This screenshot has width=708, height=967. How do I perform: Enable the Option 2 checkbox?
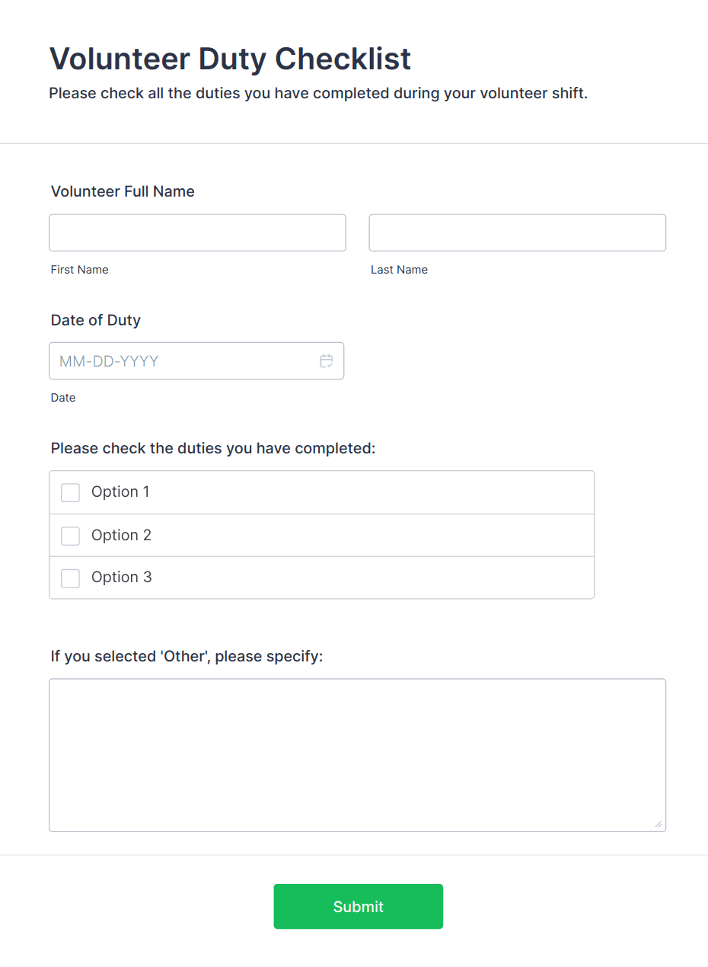(x=70, y=536)
